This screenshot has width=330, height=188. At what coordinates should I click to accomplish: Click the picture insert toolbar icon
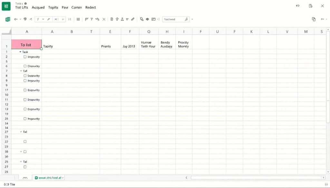coord(153,19)
